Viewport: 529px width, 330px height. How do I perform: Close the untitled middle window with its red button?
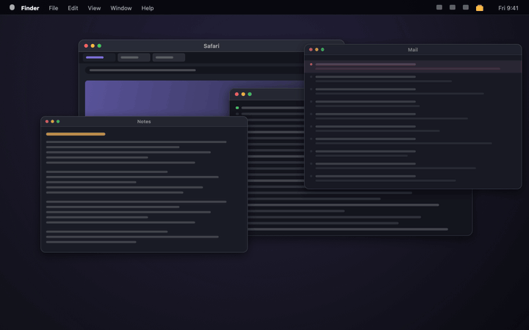(x=237, y=95)
